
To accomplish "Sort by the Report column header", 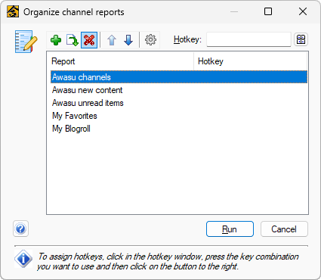I will tap(120, 61).
